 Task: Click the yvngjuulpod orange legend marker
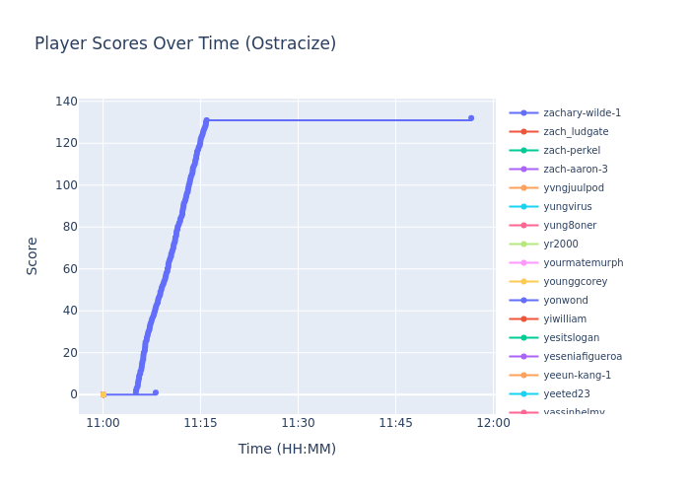(x=523, y=188)
